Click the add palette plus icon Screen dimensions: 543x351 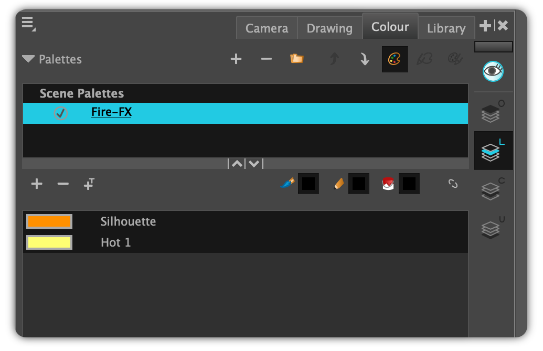click(236, 59)
